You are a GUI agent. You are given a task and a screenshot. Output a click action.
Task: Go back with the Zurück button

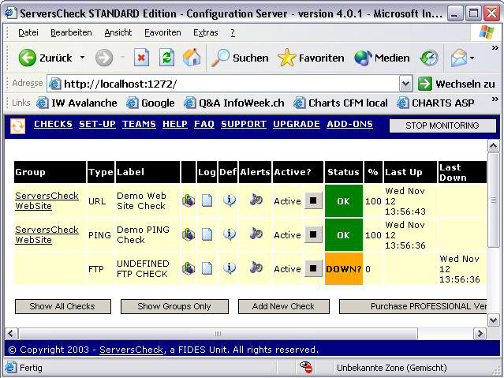pos(45,58)
